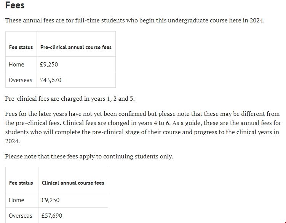This screenshot has height=223, width=286.
Task: Click the £57,690 overseas clinical fee
Action: coord(52,216)
